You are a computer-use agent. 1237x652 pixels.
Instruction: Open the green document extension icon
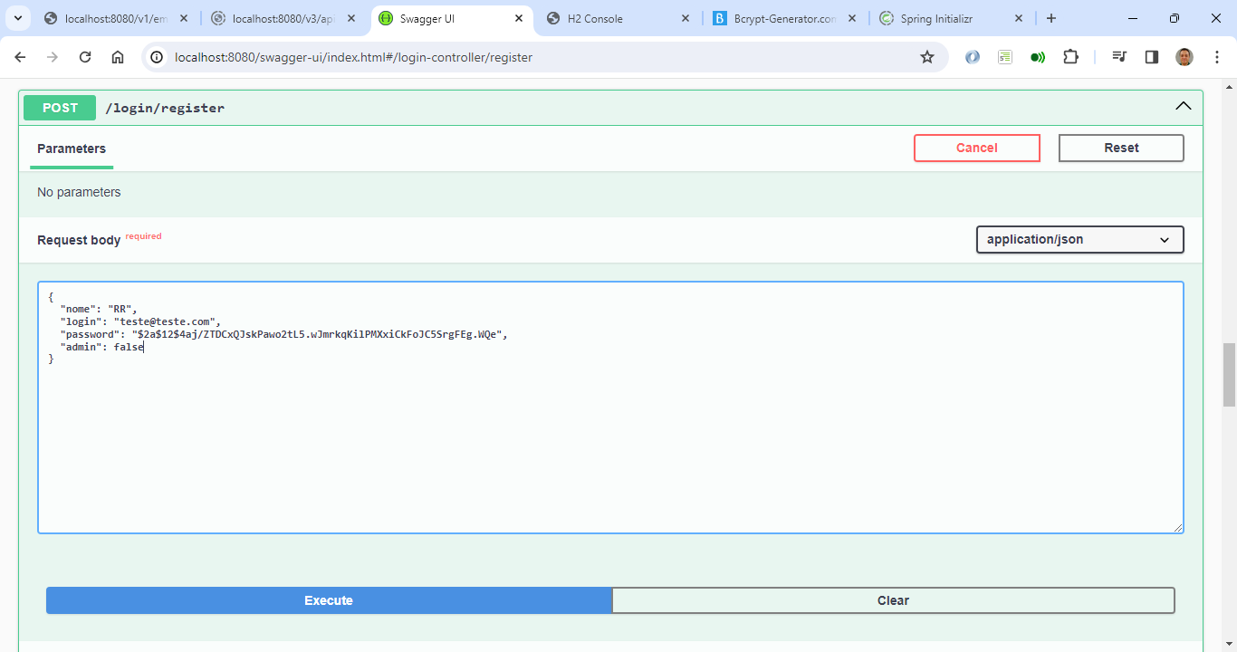pyautogui.click(x=1005, y=57)
